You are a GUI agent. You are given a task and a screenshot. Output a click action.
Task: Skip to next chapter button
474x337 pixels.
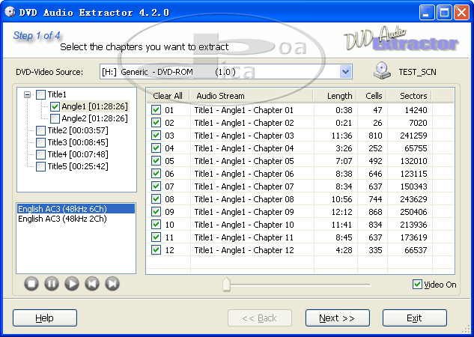tap(112, 283)
